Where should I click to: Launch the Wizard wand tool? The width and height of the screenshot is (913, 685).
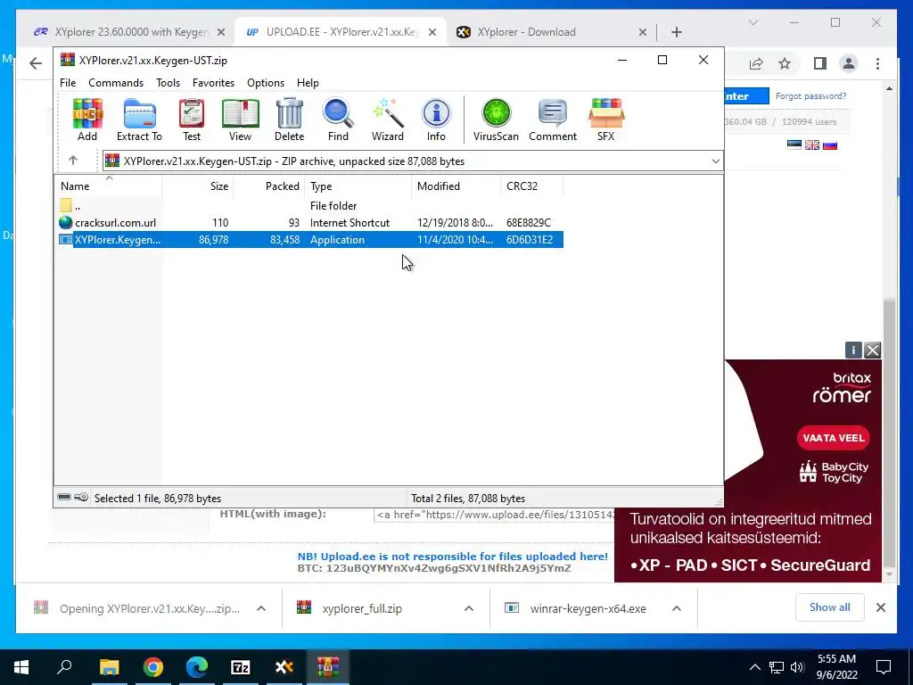(388, 120)
